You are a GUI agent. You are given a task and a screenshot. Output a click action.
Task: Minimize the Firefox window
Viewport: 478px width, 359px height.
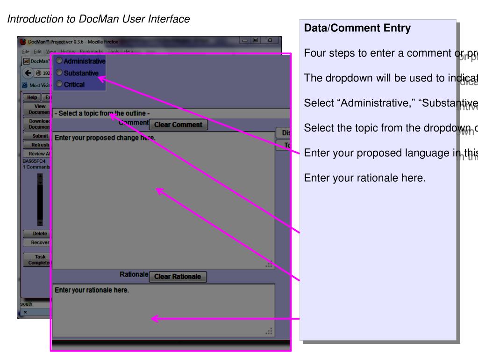[245, 40]
